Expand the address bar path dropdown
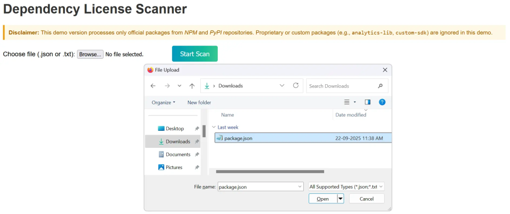This screenshot has width=510, height=214. (x=282, y=86)
